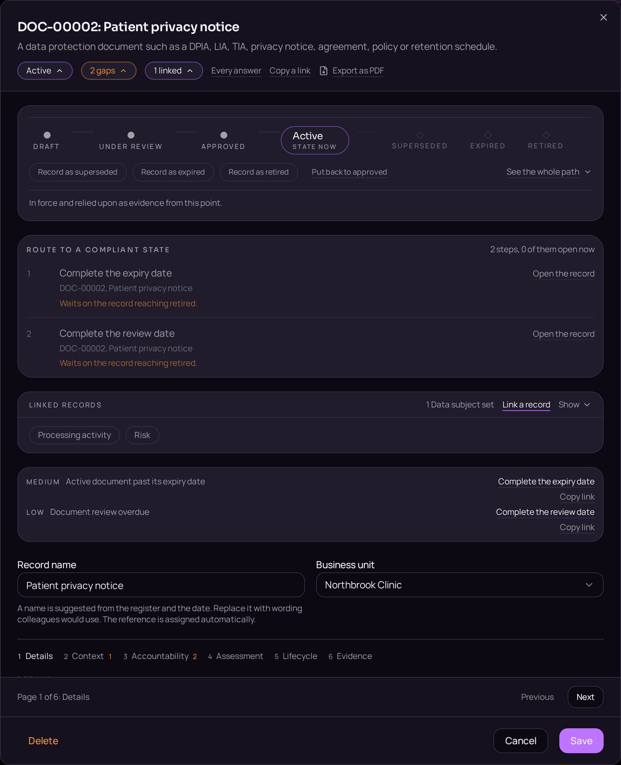Click the Retired diamond marker
This screenshot has height=765, width=621.
click(x=546, y=135)
